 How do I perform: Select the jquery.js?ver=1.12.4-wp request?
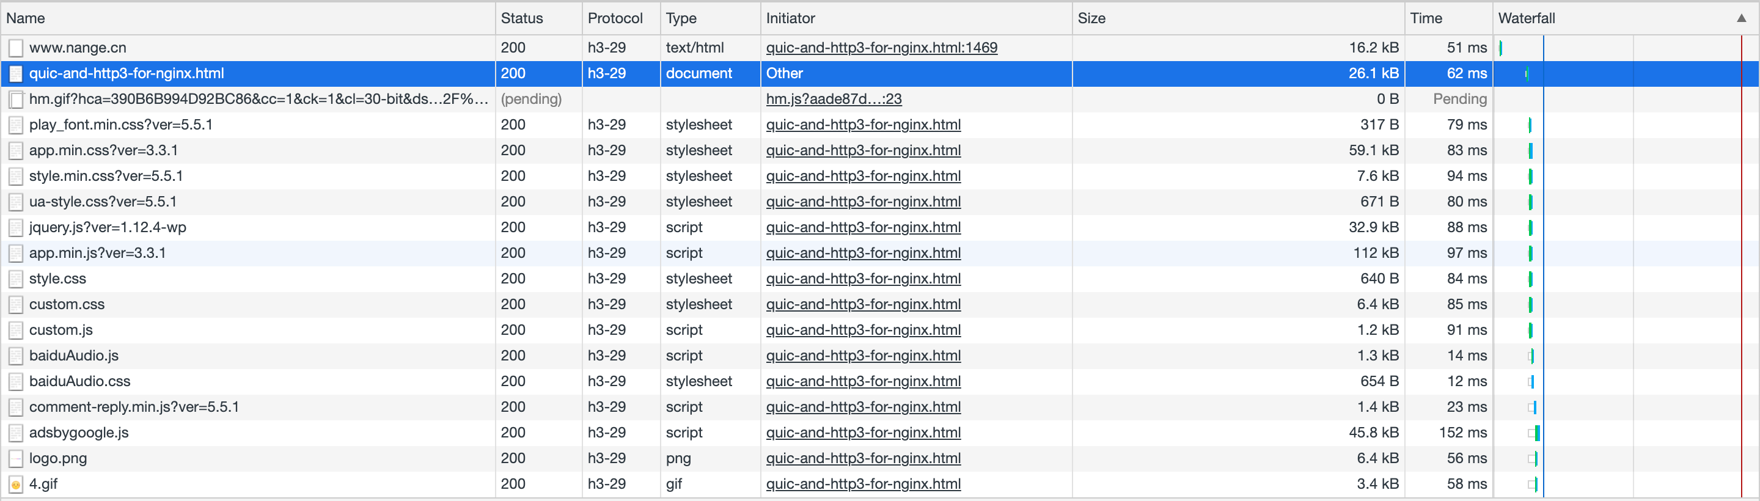click(108, 228)
